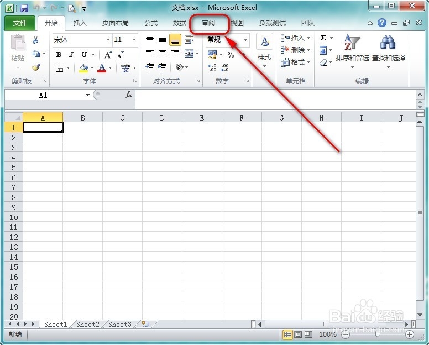Toggle Underline formatting

(84, 55)
